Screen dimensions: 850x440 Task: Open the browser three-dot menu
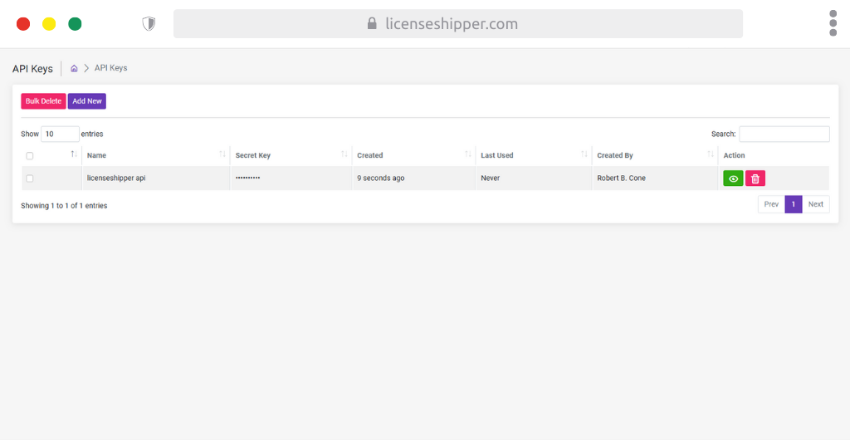(833, 23)
